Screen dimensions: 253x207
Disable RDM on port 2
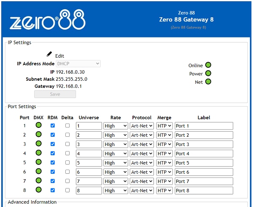point(53,135)
